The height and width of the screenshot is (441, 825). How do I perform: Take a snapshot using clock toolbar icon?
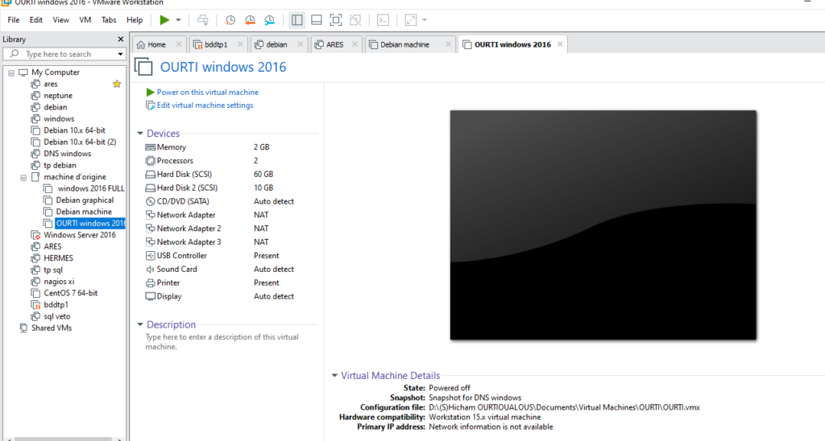click(x=230, y=20)
